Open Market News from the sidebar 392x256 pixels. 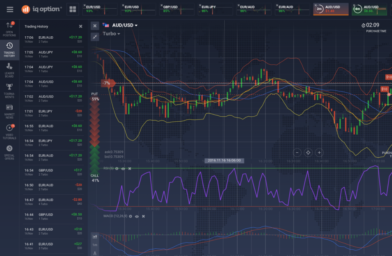pyautogui.click(x=10, y=111)
